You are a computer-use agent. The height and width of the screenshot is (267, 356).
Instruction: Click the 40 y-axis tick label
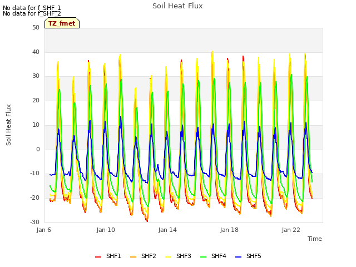pos(36,52)
